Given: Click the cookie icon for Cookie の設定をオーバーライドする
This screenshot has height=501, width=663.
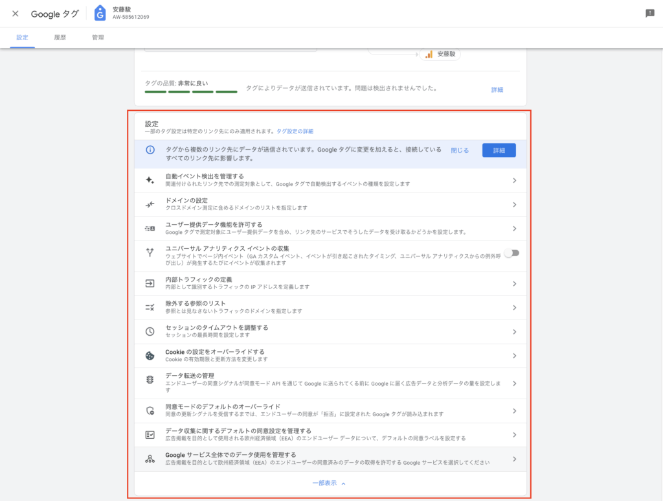Looking at the screenshot, I should (150, 356).
